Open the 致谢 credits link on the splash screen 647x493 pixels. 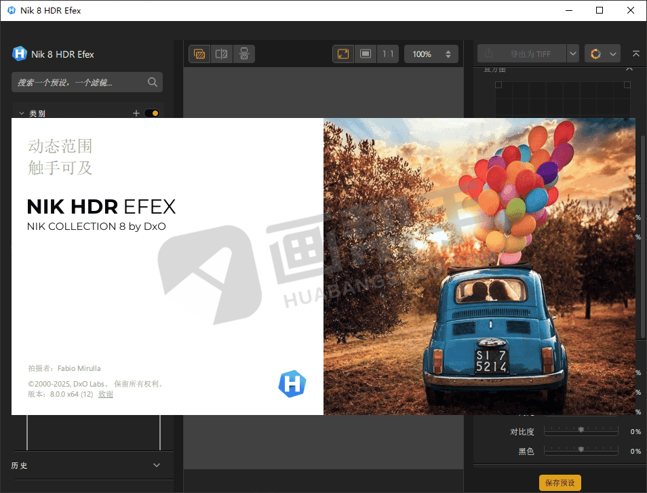point(106,394)
